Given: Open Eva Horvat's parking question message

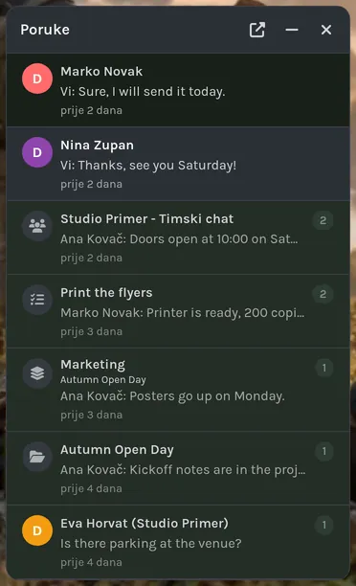Looking at the screenshot, I should [178, 542].
